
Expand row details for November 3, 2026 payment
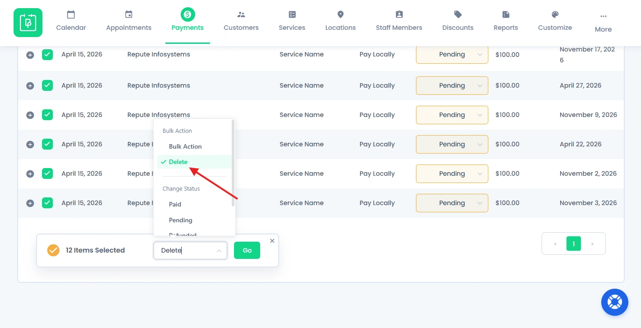30,203
